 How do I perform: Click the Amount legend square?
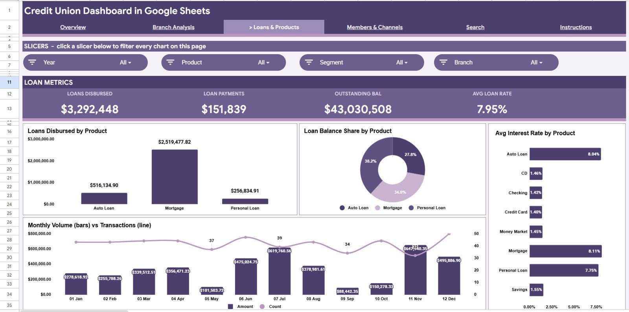230,306
